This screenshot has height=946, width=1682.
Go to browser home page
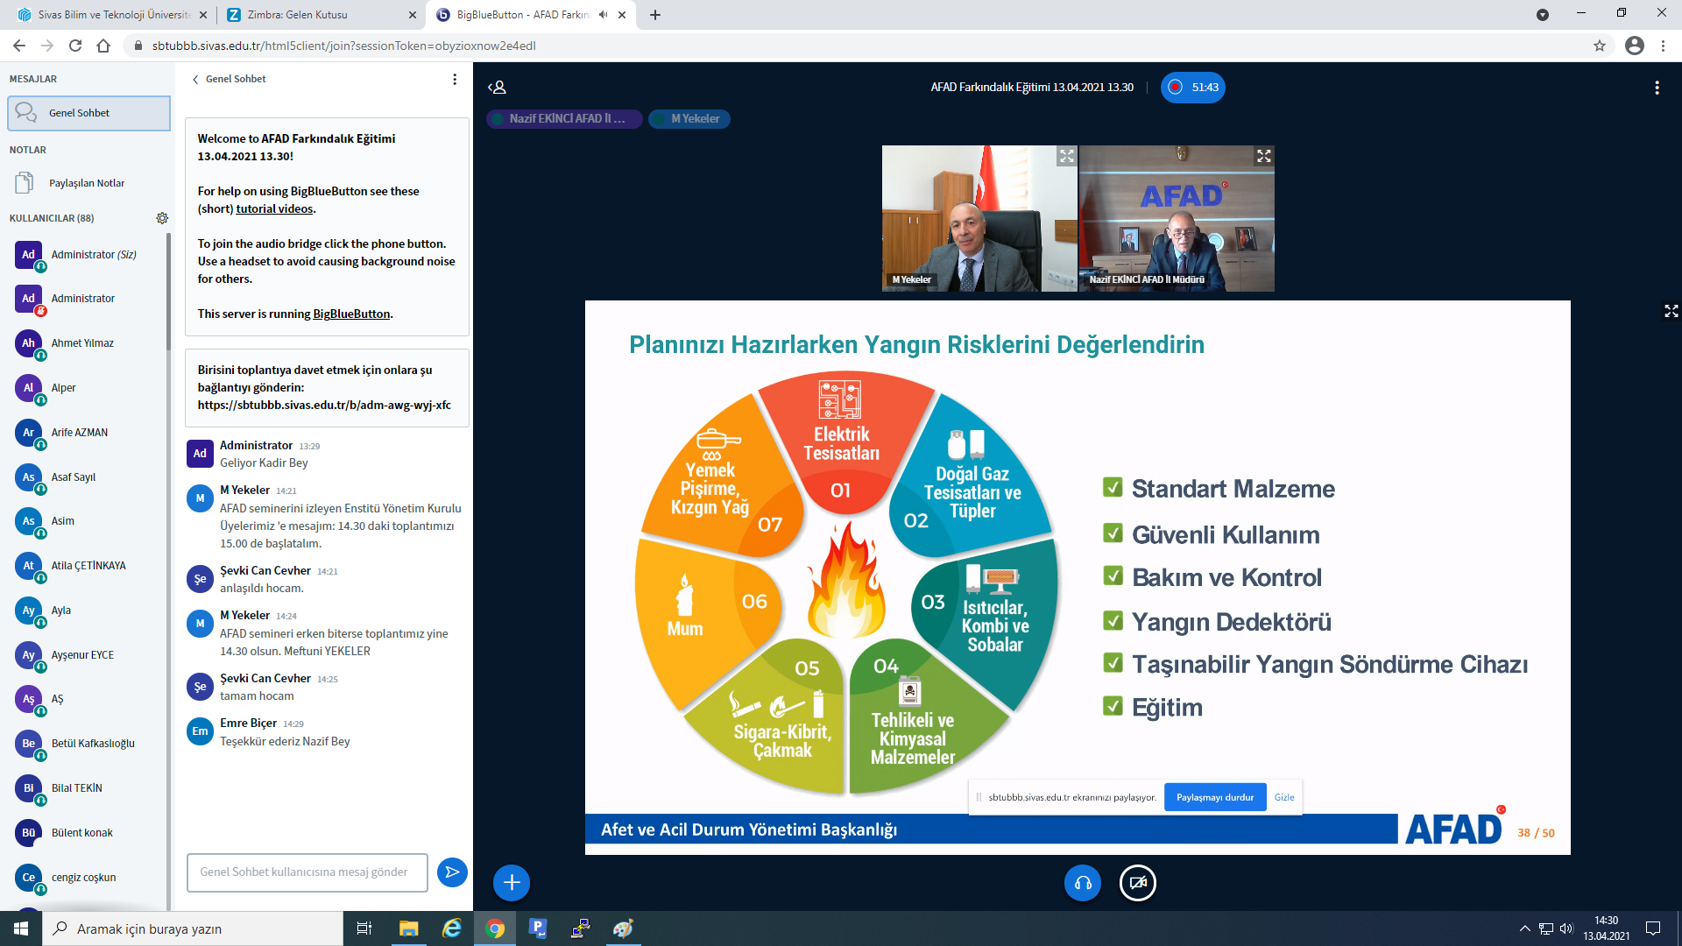coord(103,46)
